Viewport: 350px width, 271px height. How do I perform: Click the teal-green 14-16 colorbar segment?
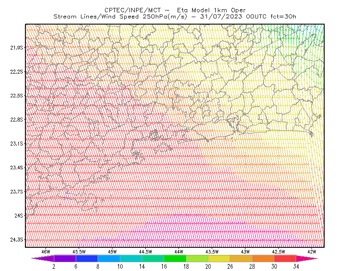tap(153, 258)
